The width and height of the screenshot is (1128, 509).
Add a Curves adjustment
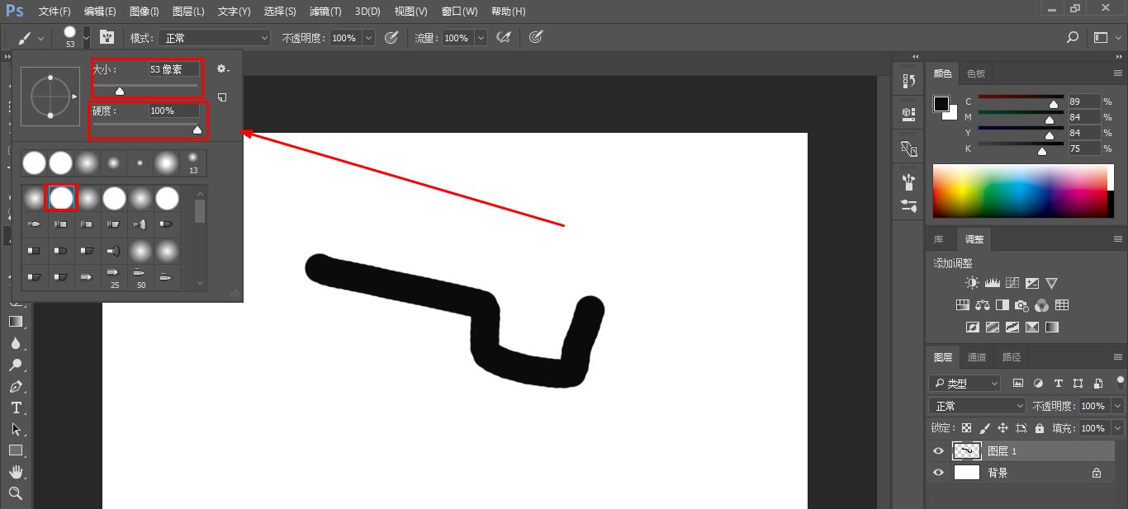pos(1012,283)
